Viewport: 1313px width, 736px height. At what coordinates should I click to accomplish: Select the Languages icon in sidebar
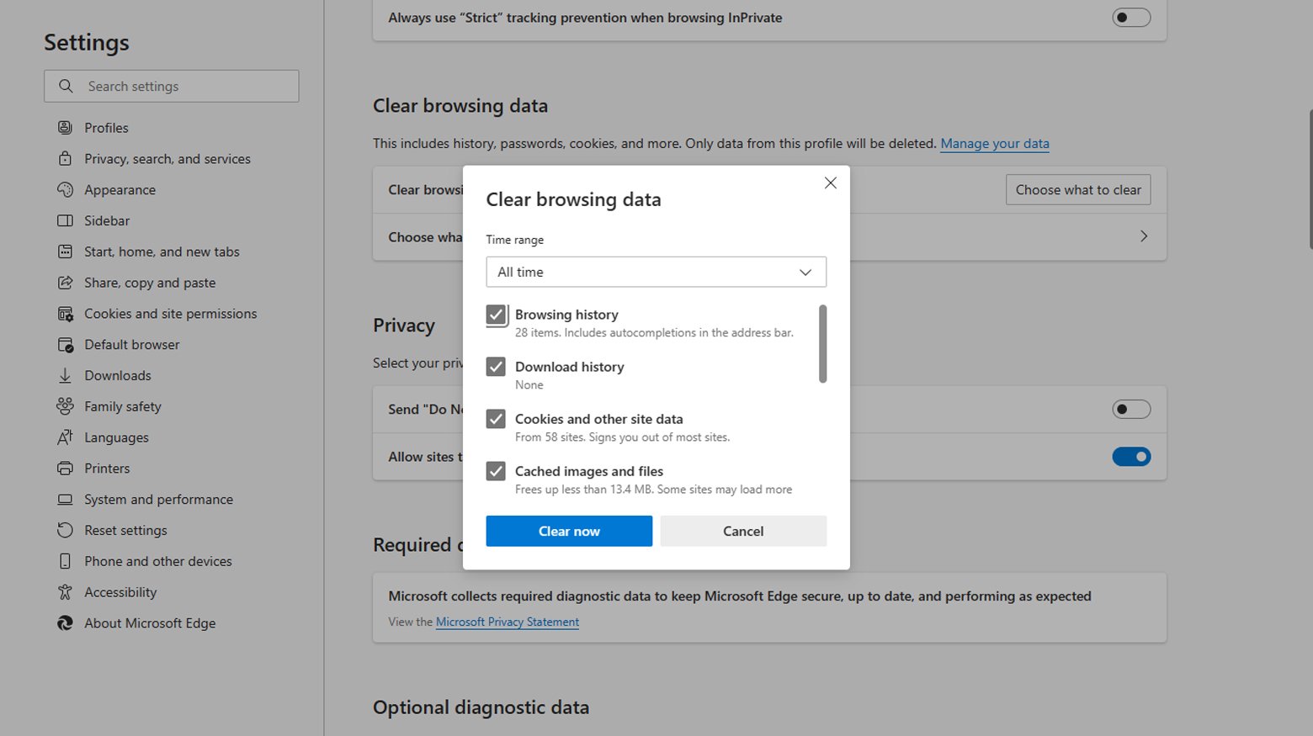click(x=65, y=437)
